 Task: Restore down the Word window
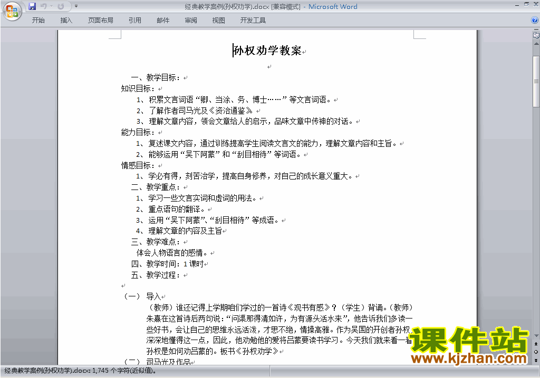pos(526,4)
